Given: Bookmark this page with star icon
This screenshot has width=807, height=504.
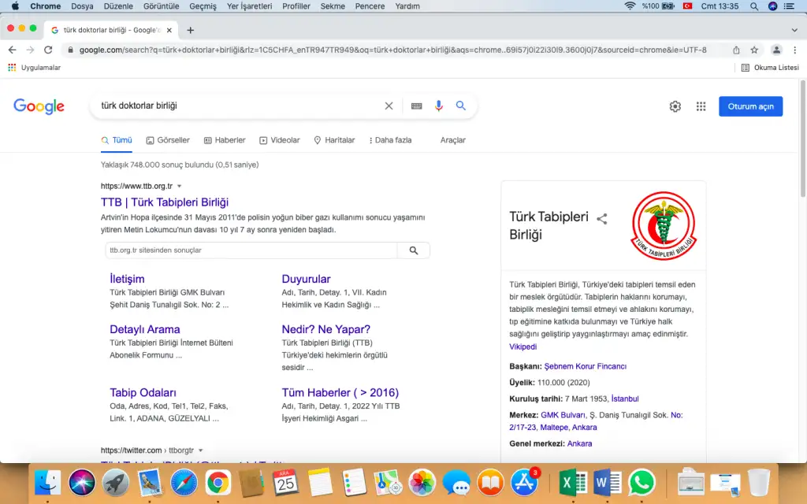Looking at the screenshot, I should [754, 50].
